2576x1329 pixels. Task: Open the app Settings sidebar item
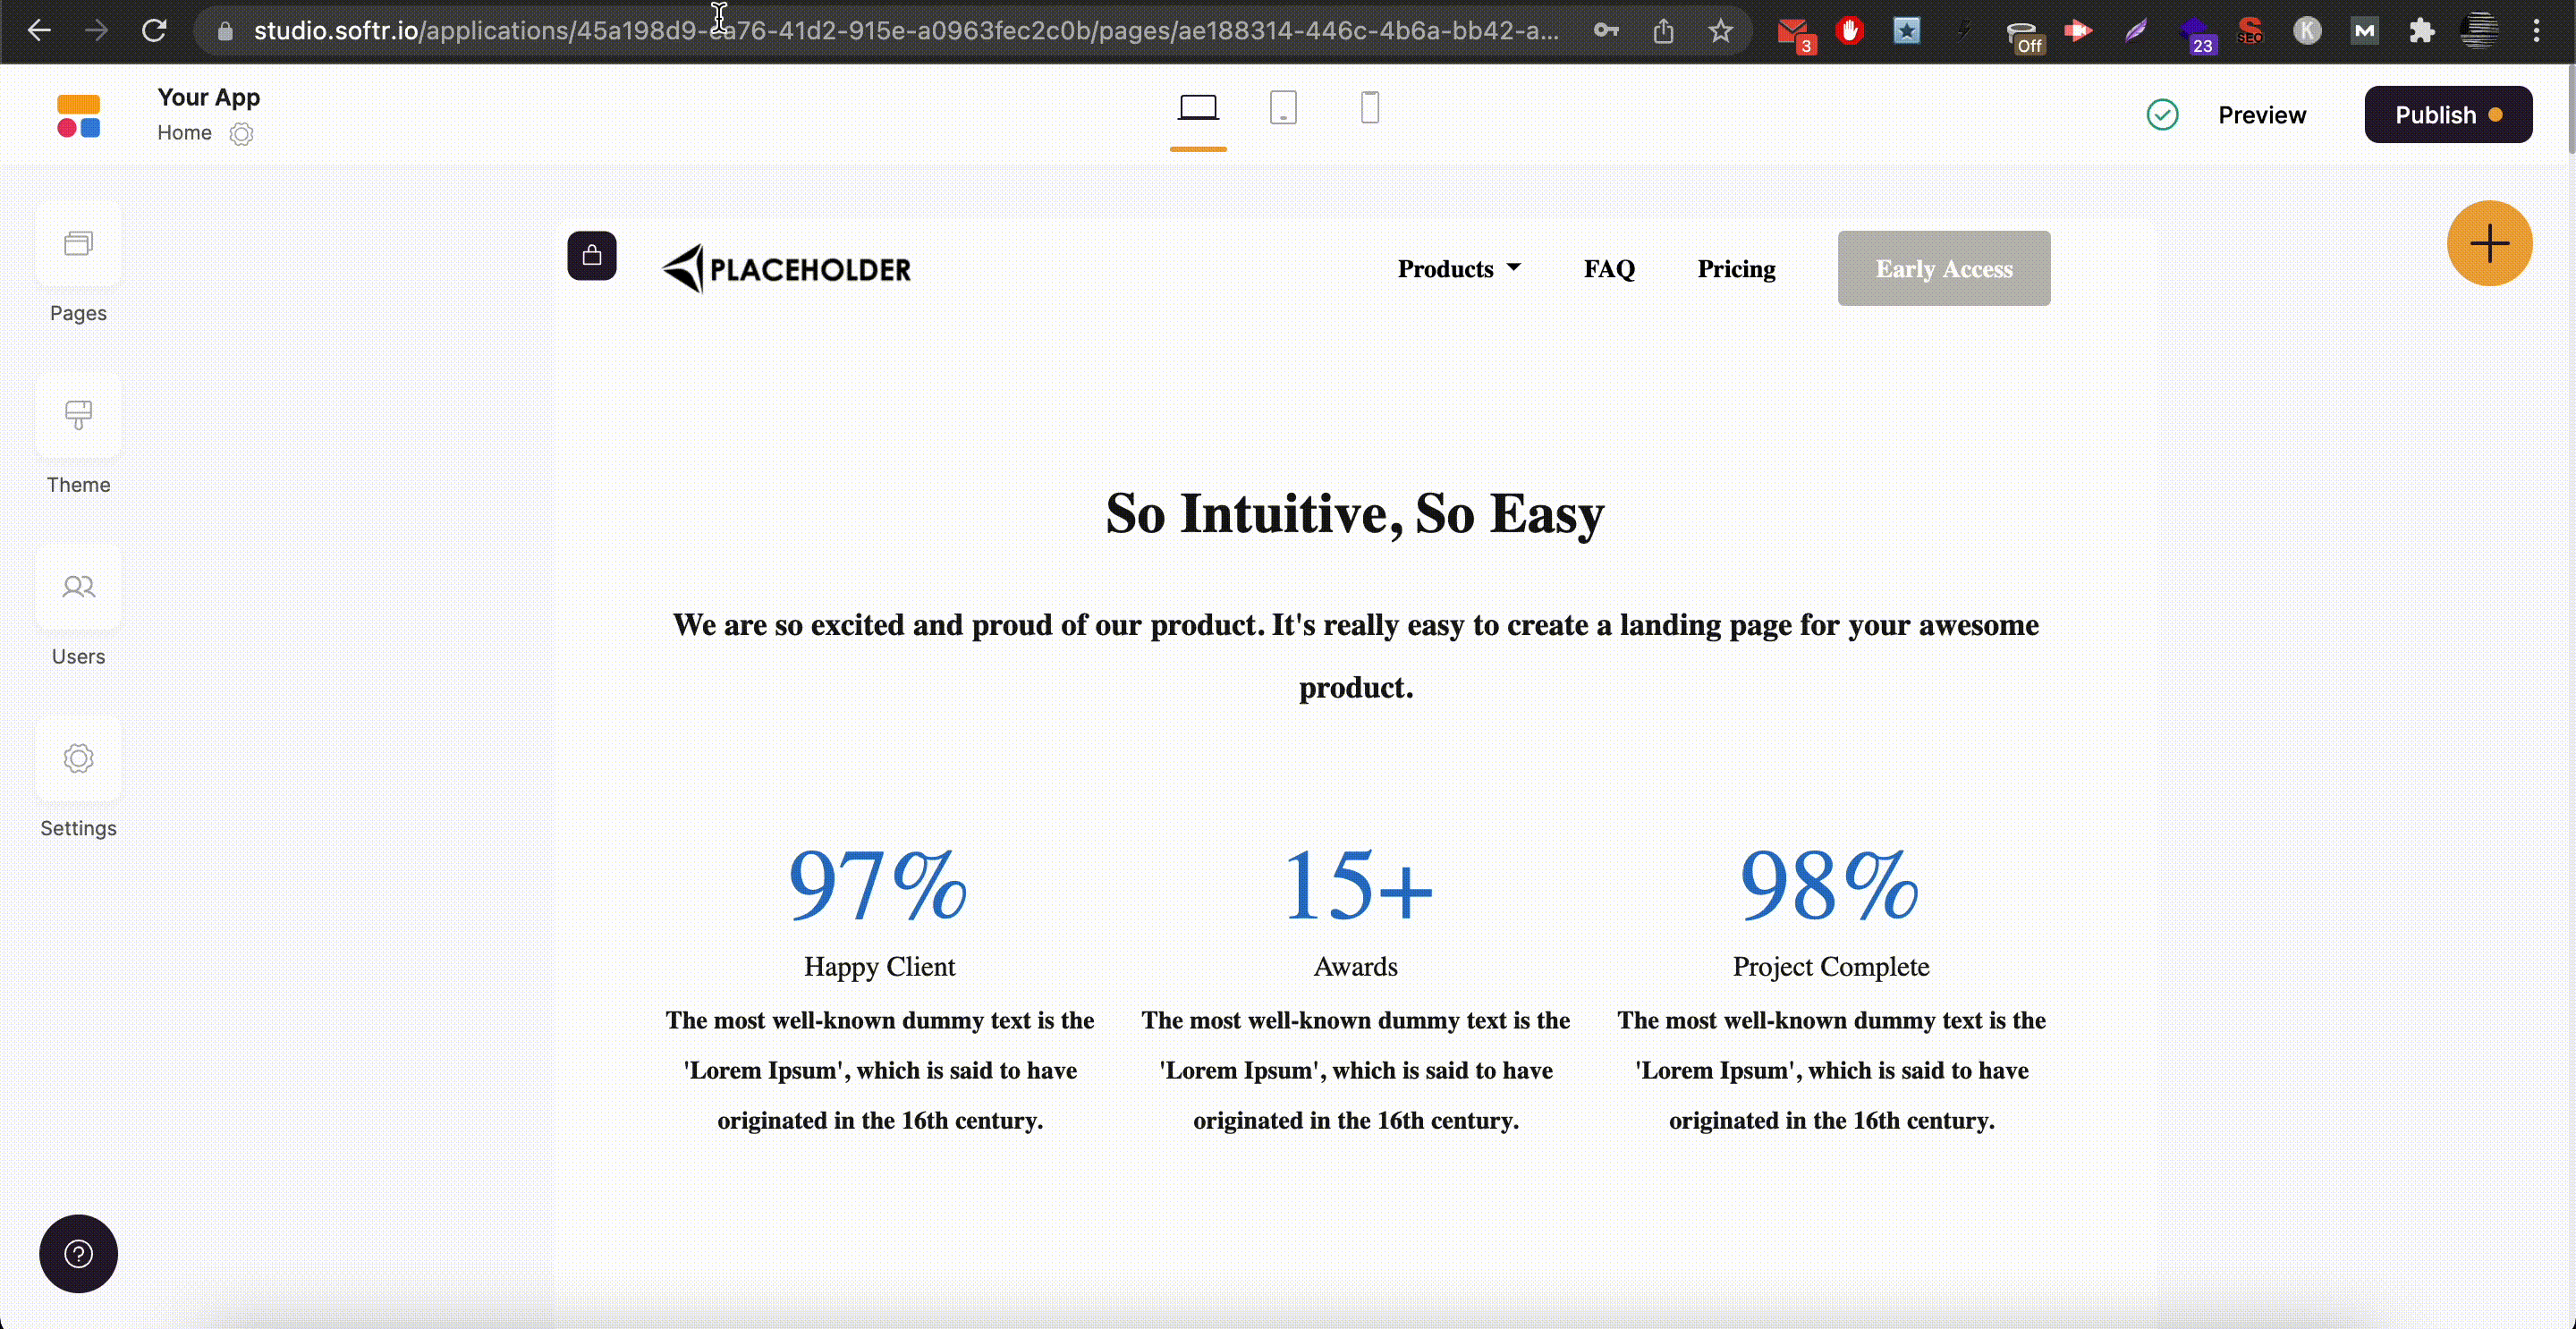78,759
